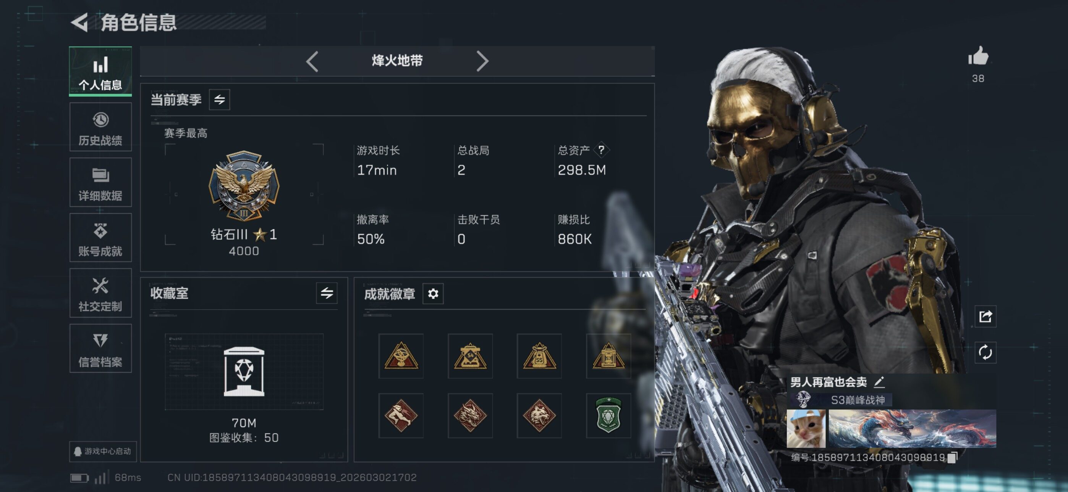
Task: Switch to the next mode after 烽火地带
Action: click(482, 61)
